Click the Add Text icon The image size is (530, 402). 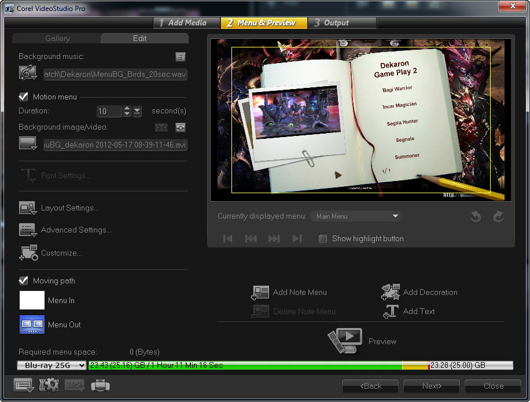(x=391, y=312)
